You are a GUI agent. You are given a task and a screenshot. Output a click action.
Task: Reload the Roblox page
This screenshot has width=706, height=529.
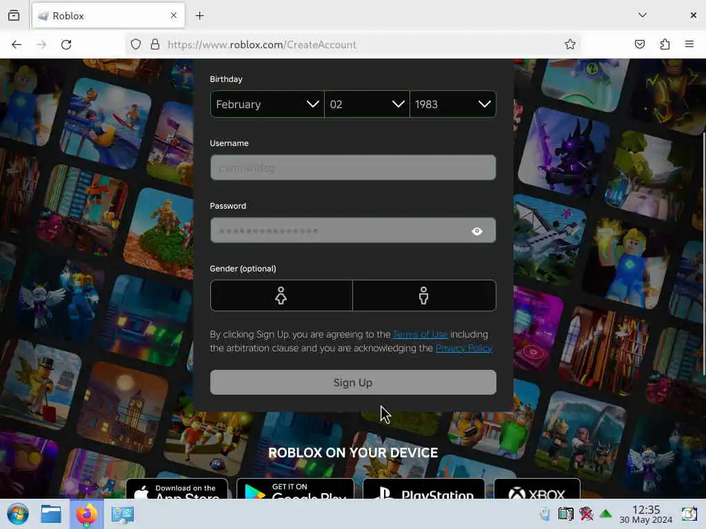66,45
